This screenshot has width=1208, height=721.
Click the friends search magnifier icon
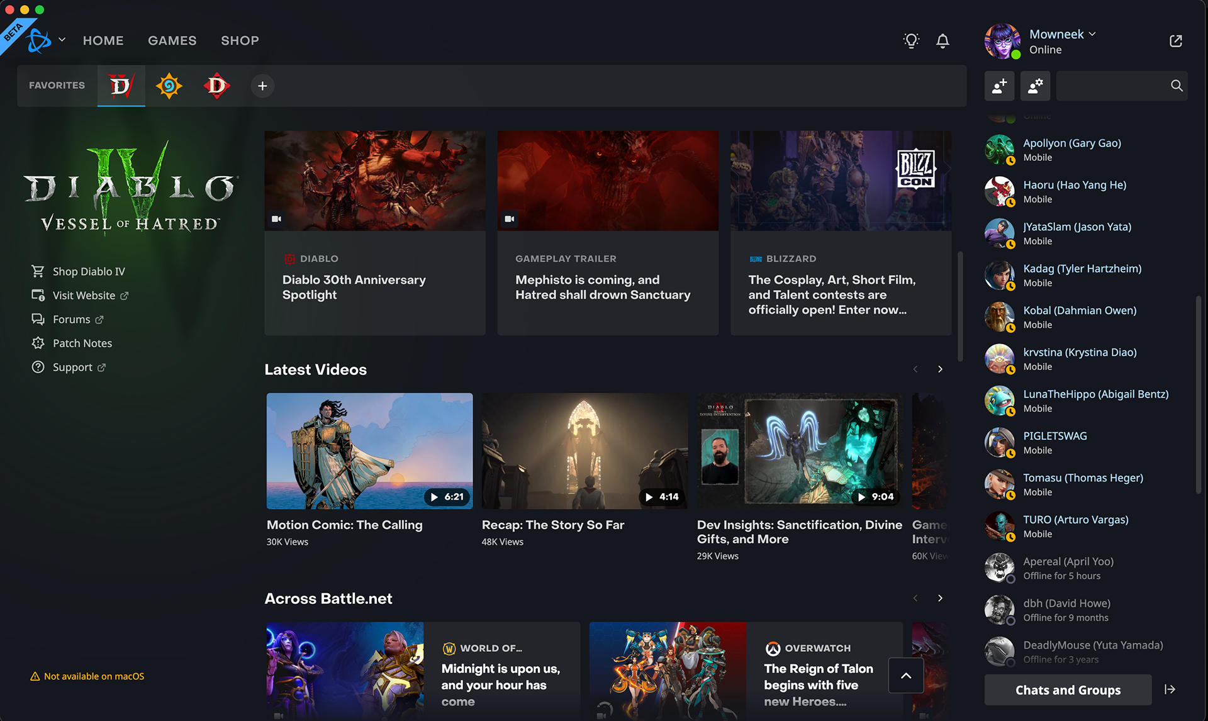click(1176, 86)
